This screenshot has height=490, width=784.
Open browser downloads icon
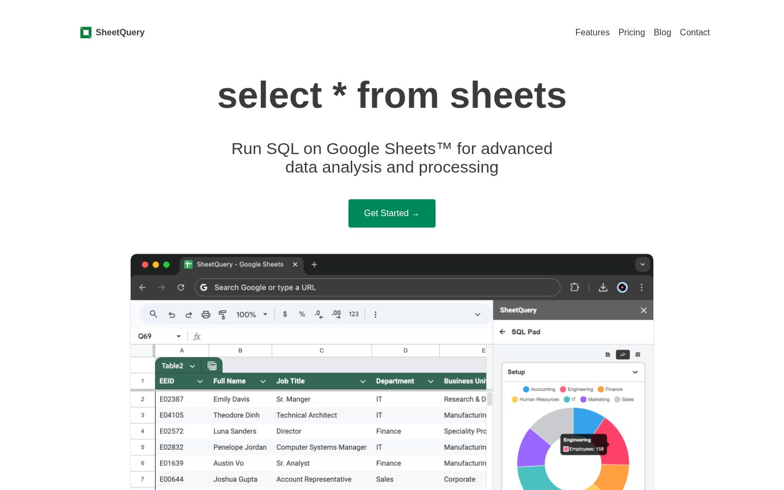603,287
